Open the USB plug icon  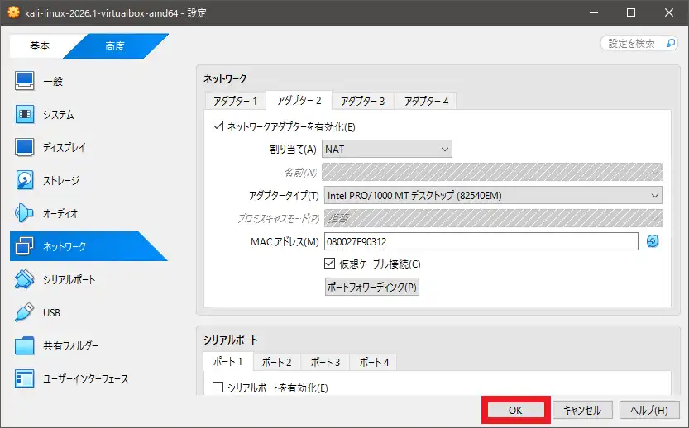pyautogui.click(x=24, y=312)
